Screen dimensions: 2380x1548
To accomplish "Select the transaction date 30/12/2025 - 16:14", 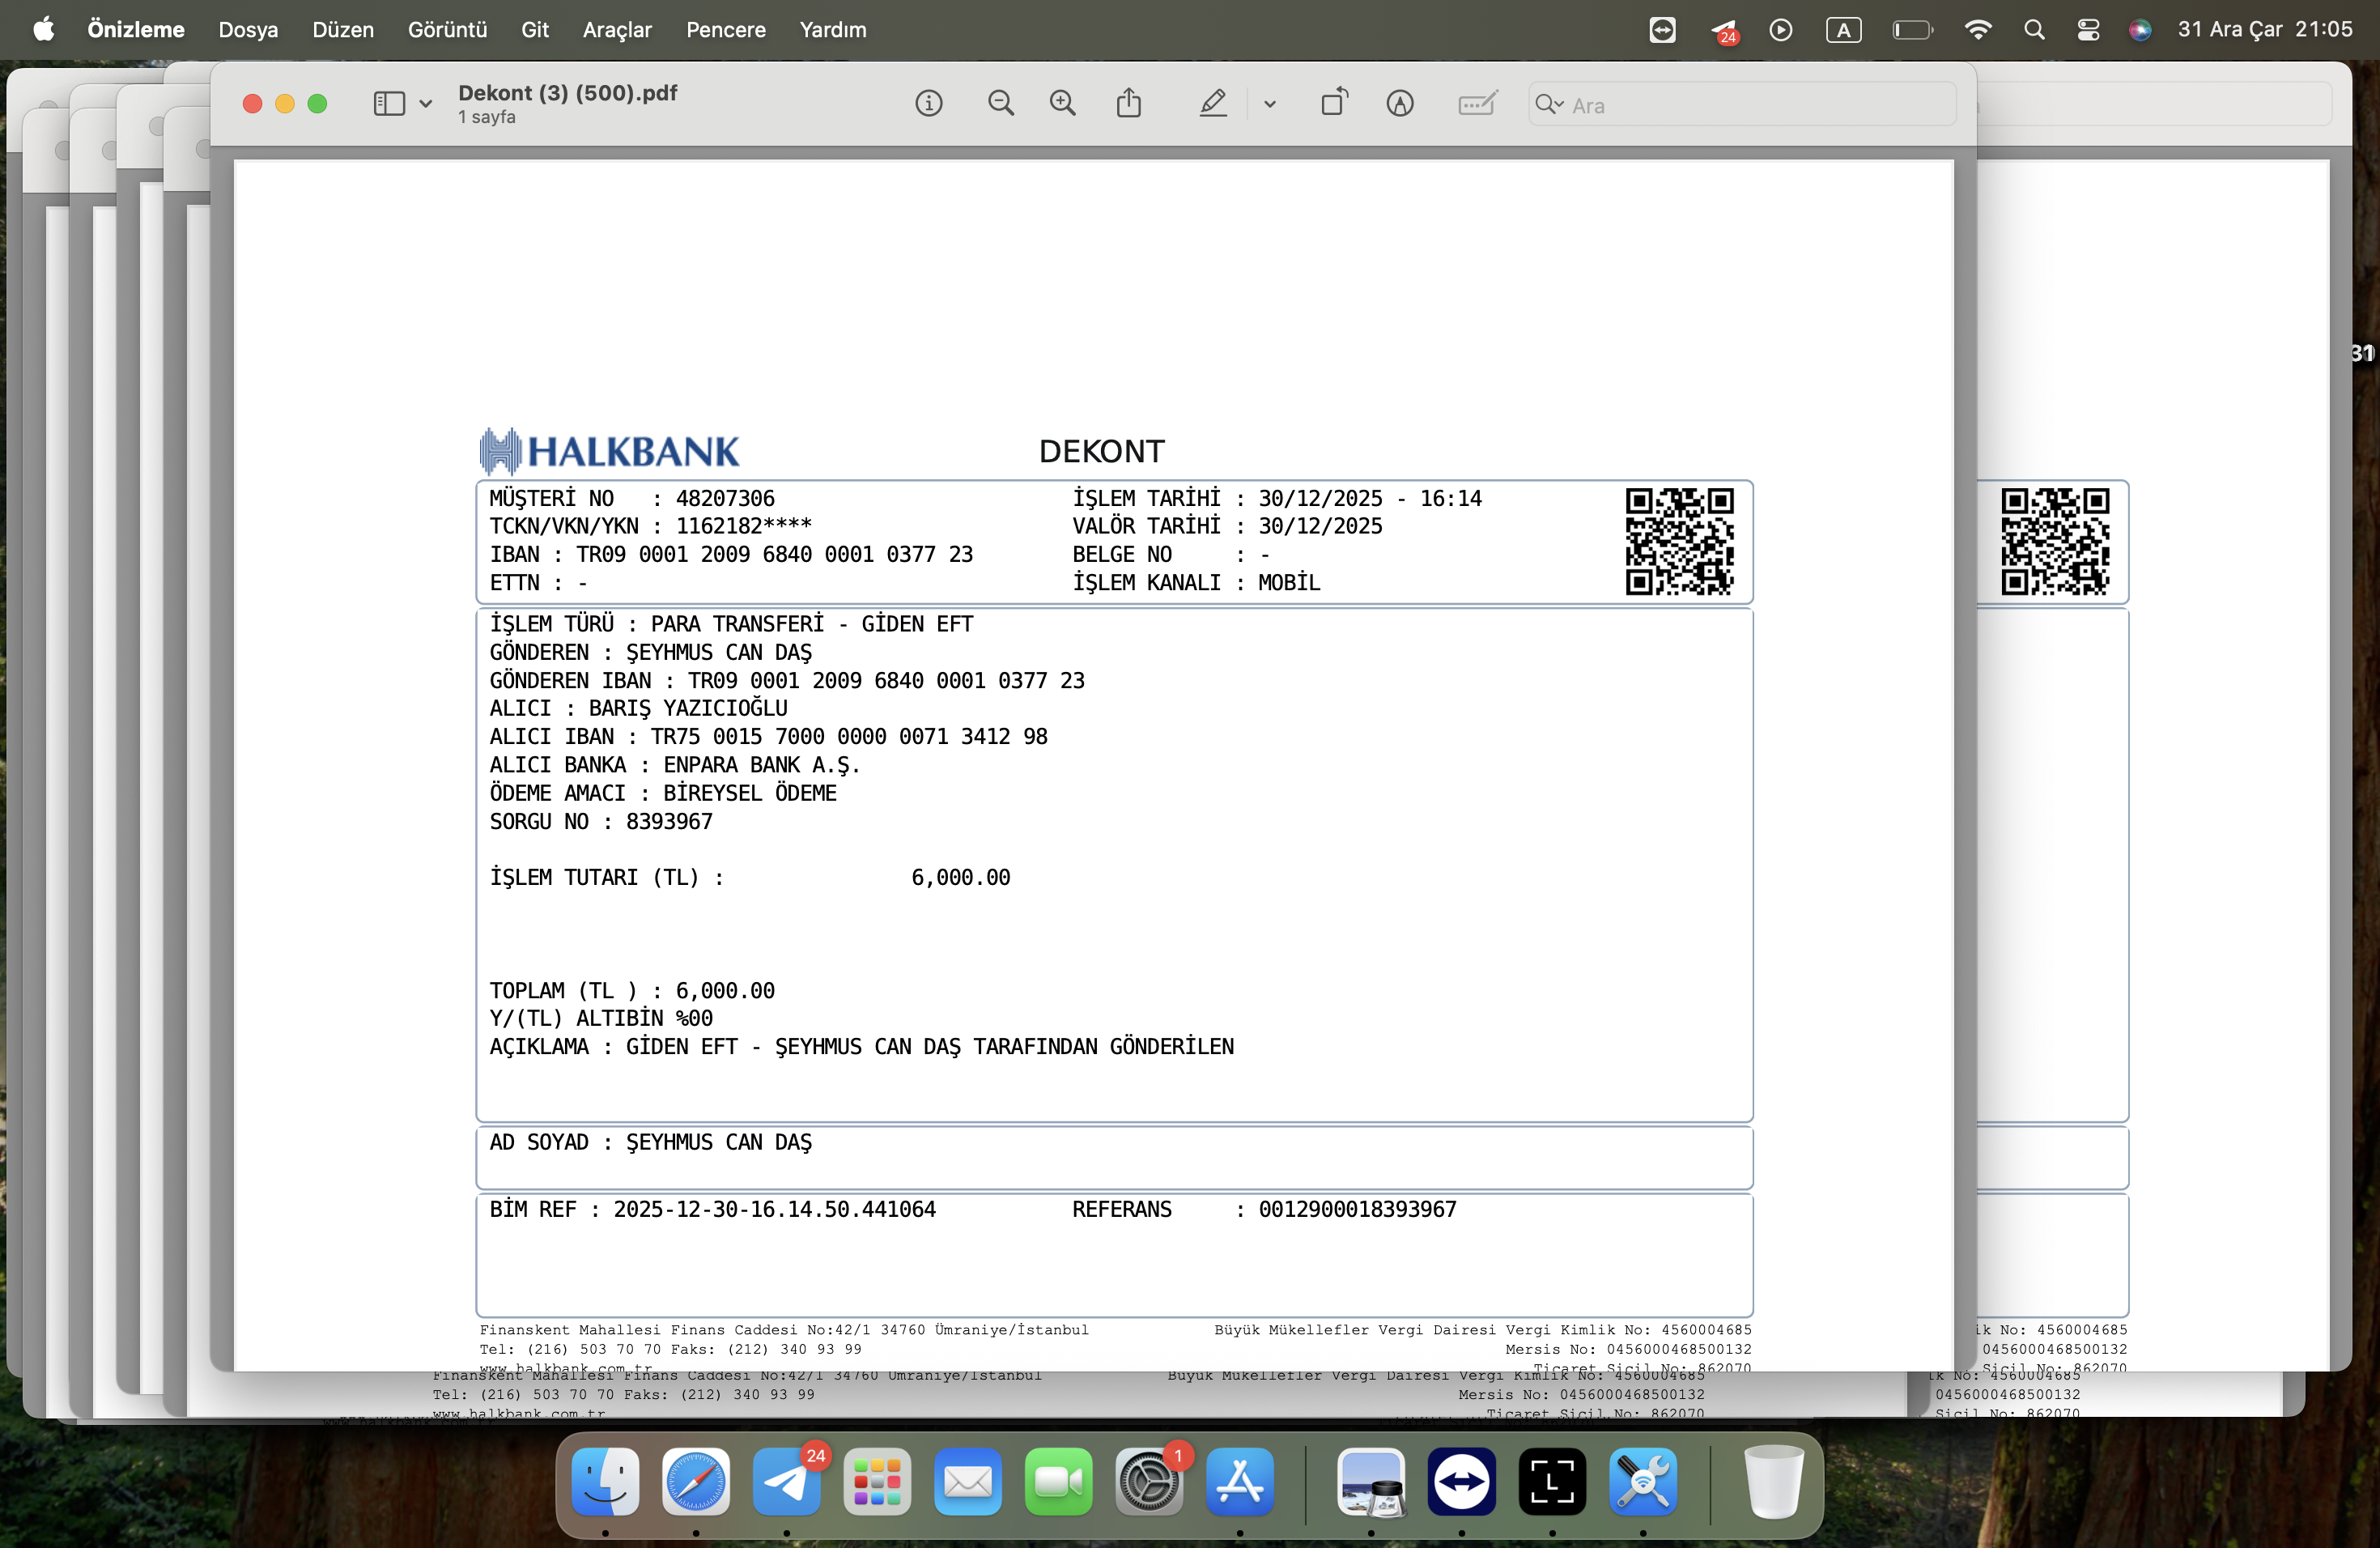I will (1370, 498).
